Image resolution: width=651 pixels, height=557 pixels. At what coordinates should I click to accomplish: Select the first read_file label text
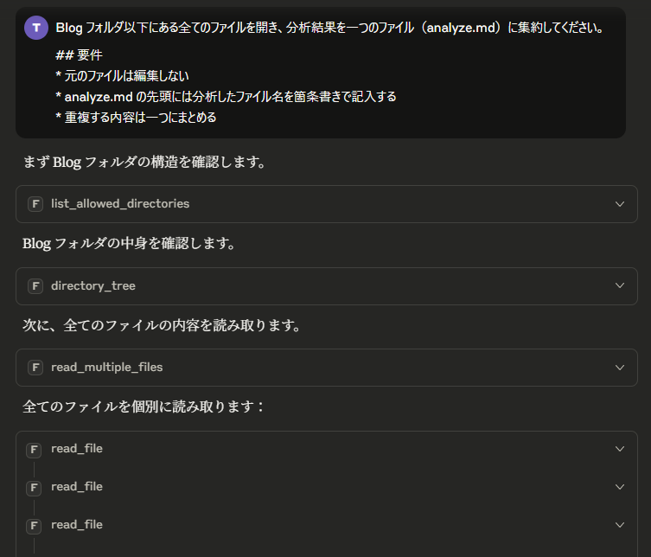(x=77, y=449)
